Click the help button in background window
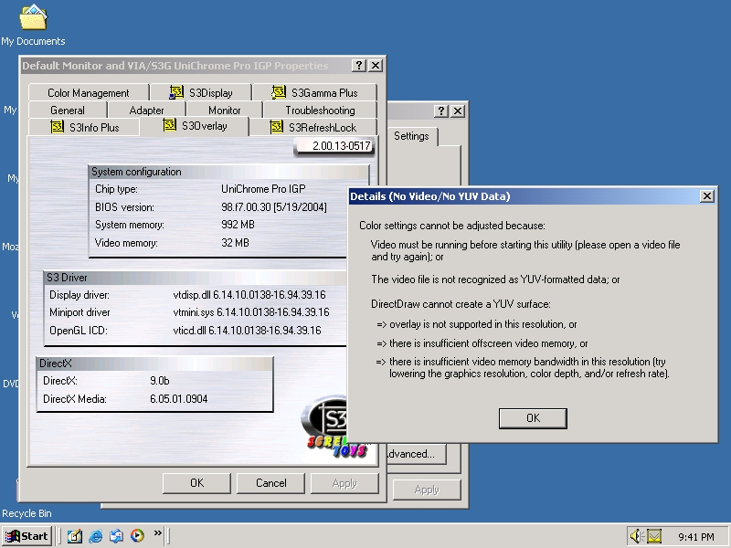This screenshot has height=548, width=731. coord(440,111)
